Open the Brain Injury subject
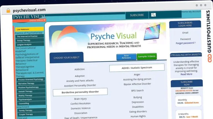This screenshot has width=213, height=119. pos(80,99)
